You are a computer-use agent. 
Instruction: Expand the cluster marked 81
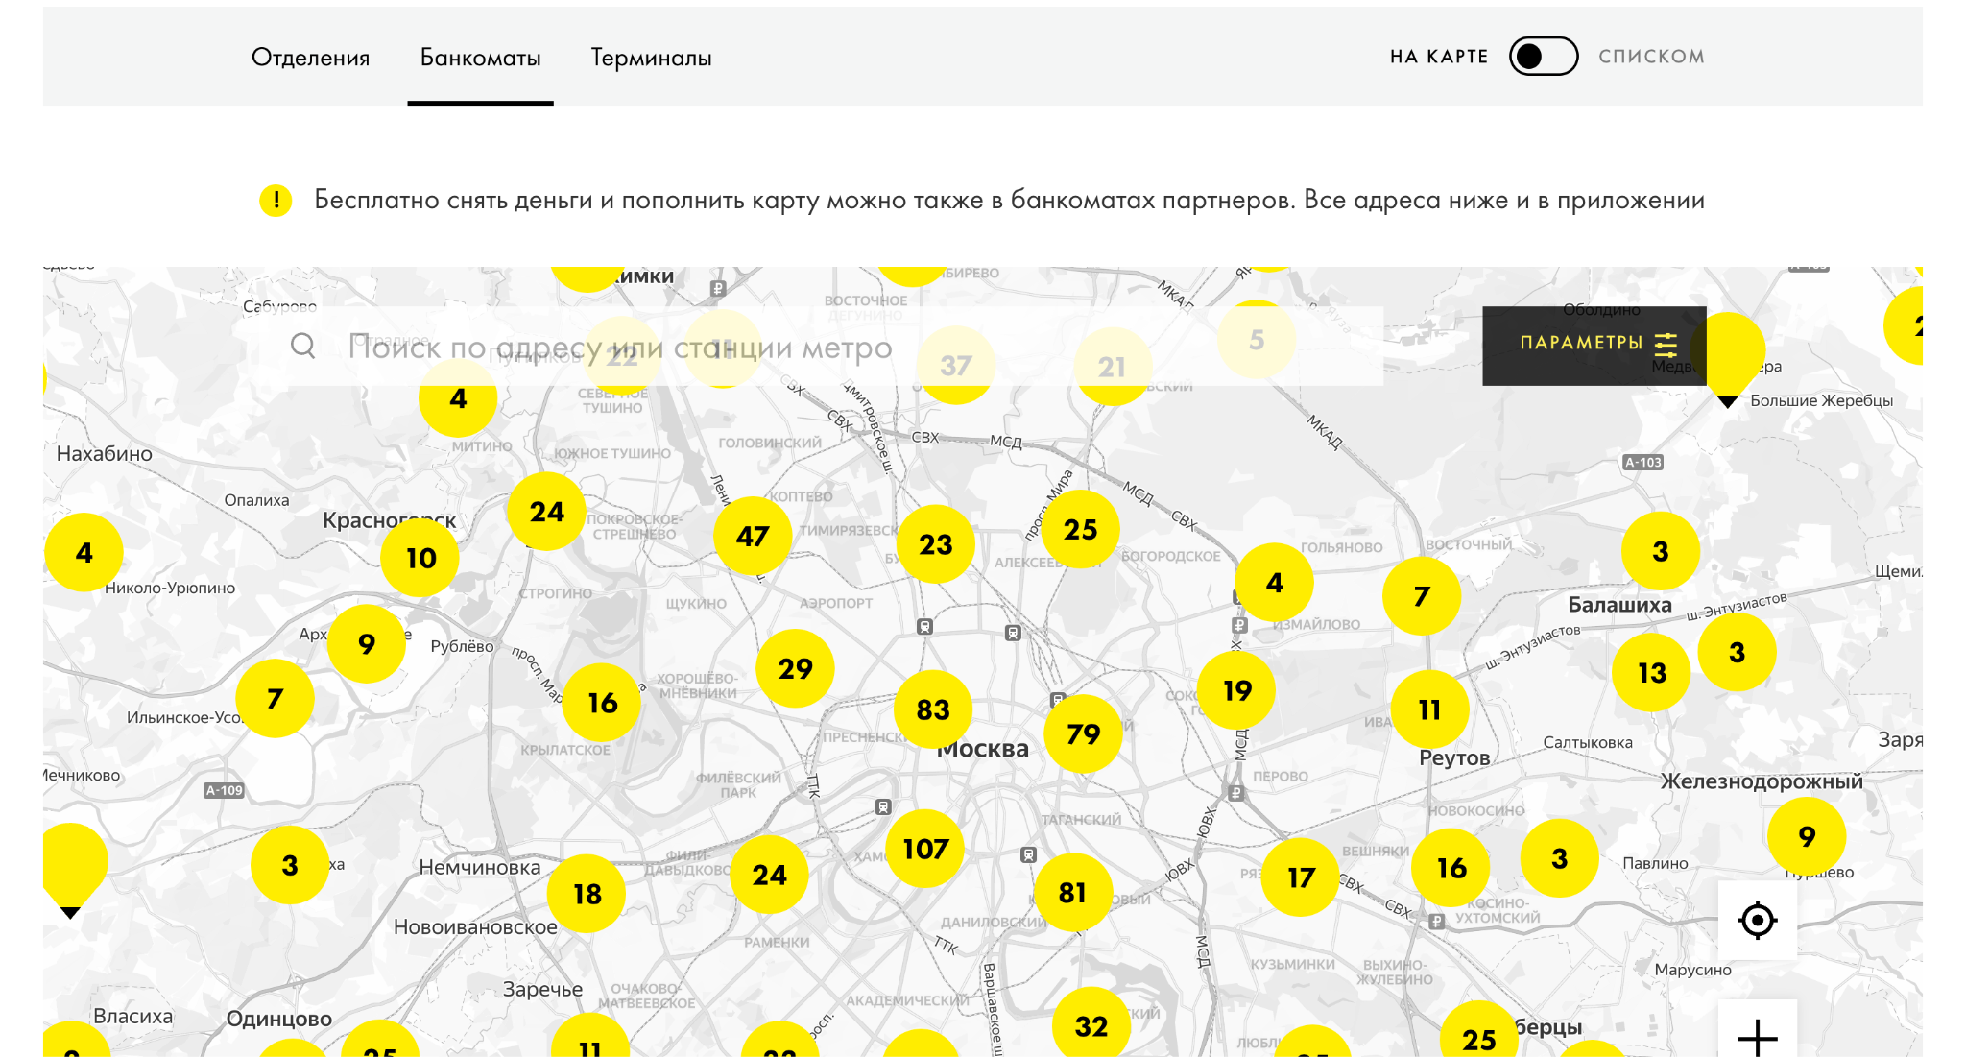[1072, 893]
